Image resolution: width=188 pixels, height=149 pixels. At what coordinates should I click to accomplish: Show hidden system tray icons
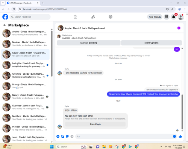click(161, 147)
